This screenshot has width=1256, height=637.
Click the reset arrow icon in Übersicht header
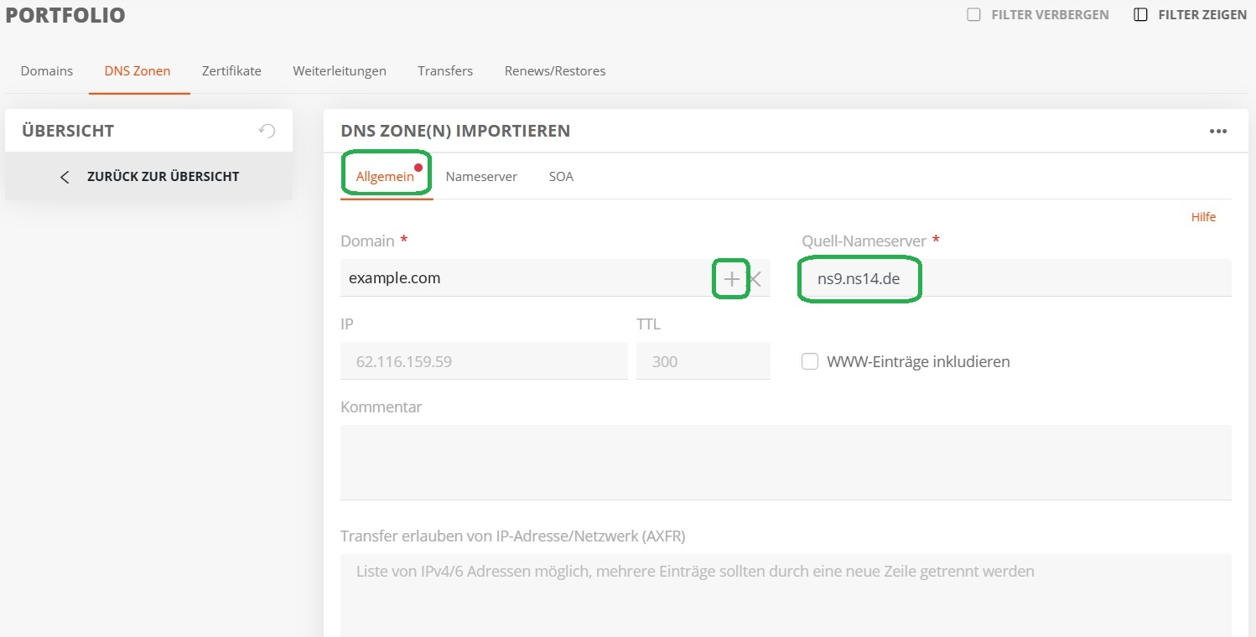267,131
